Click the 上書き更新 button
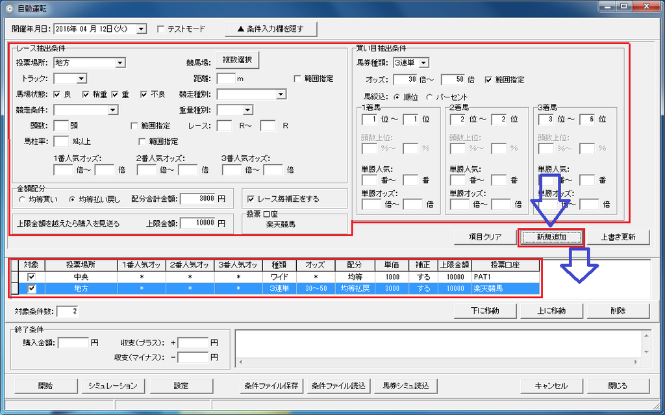Viewport: 665px width, 415px height. (618, 237)
